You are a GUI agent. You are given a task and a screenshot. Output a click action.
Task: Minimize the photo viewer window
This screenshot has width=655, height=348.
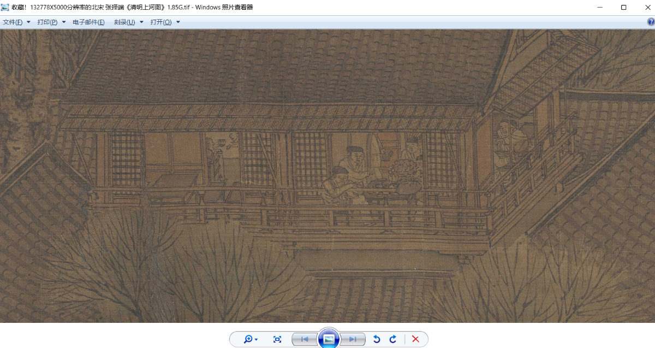599,7
